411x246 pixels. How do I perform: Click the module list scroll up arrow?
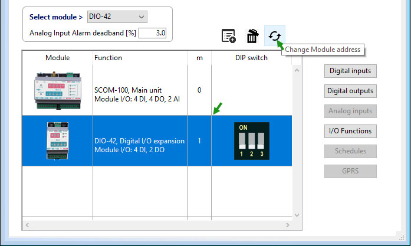tap(297, 70)
